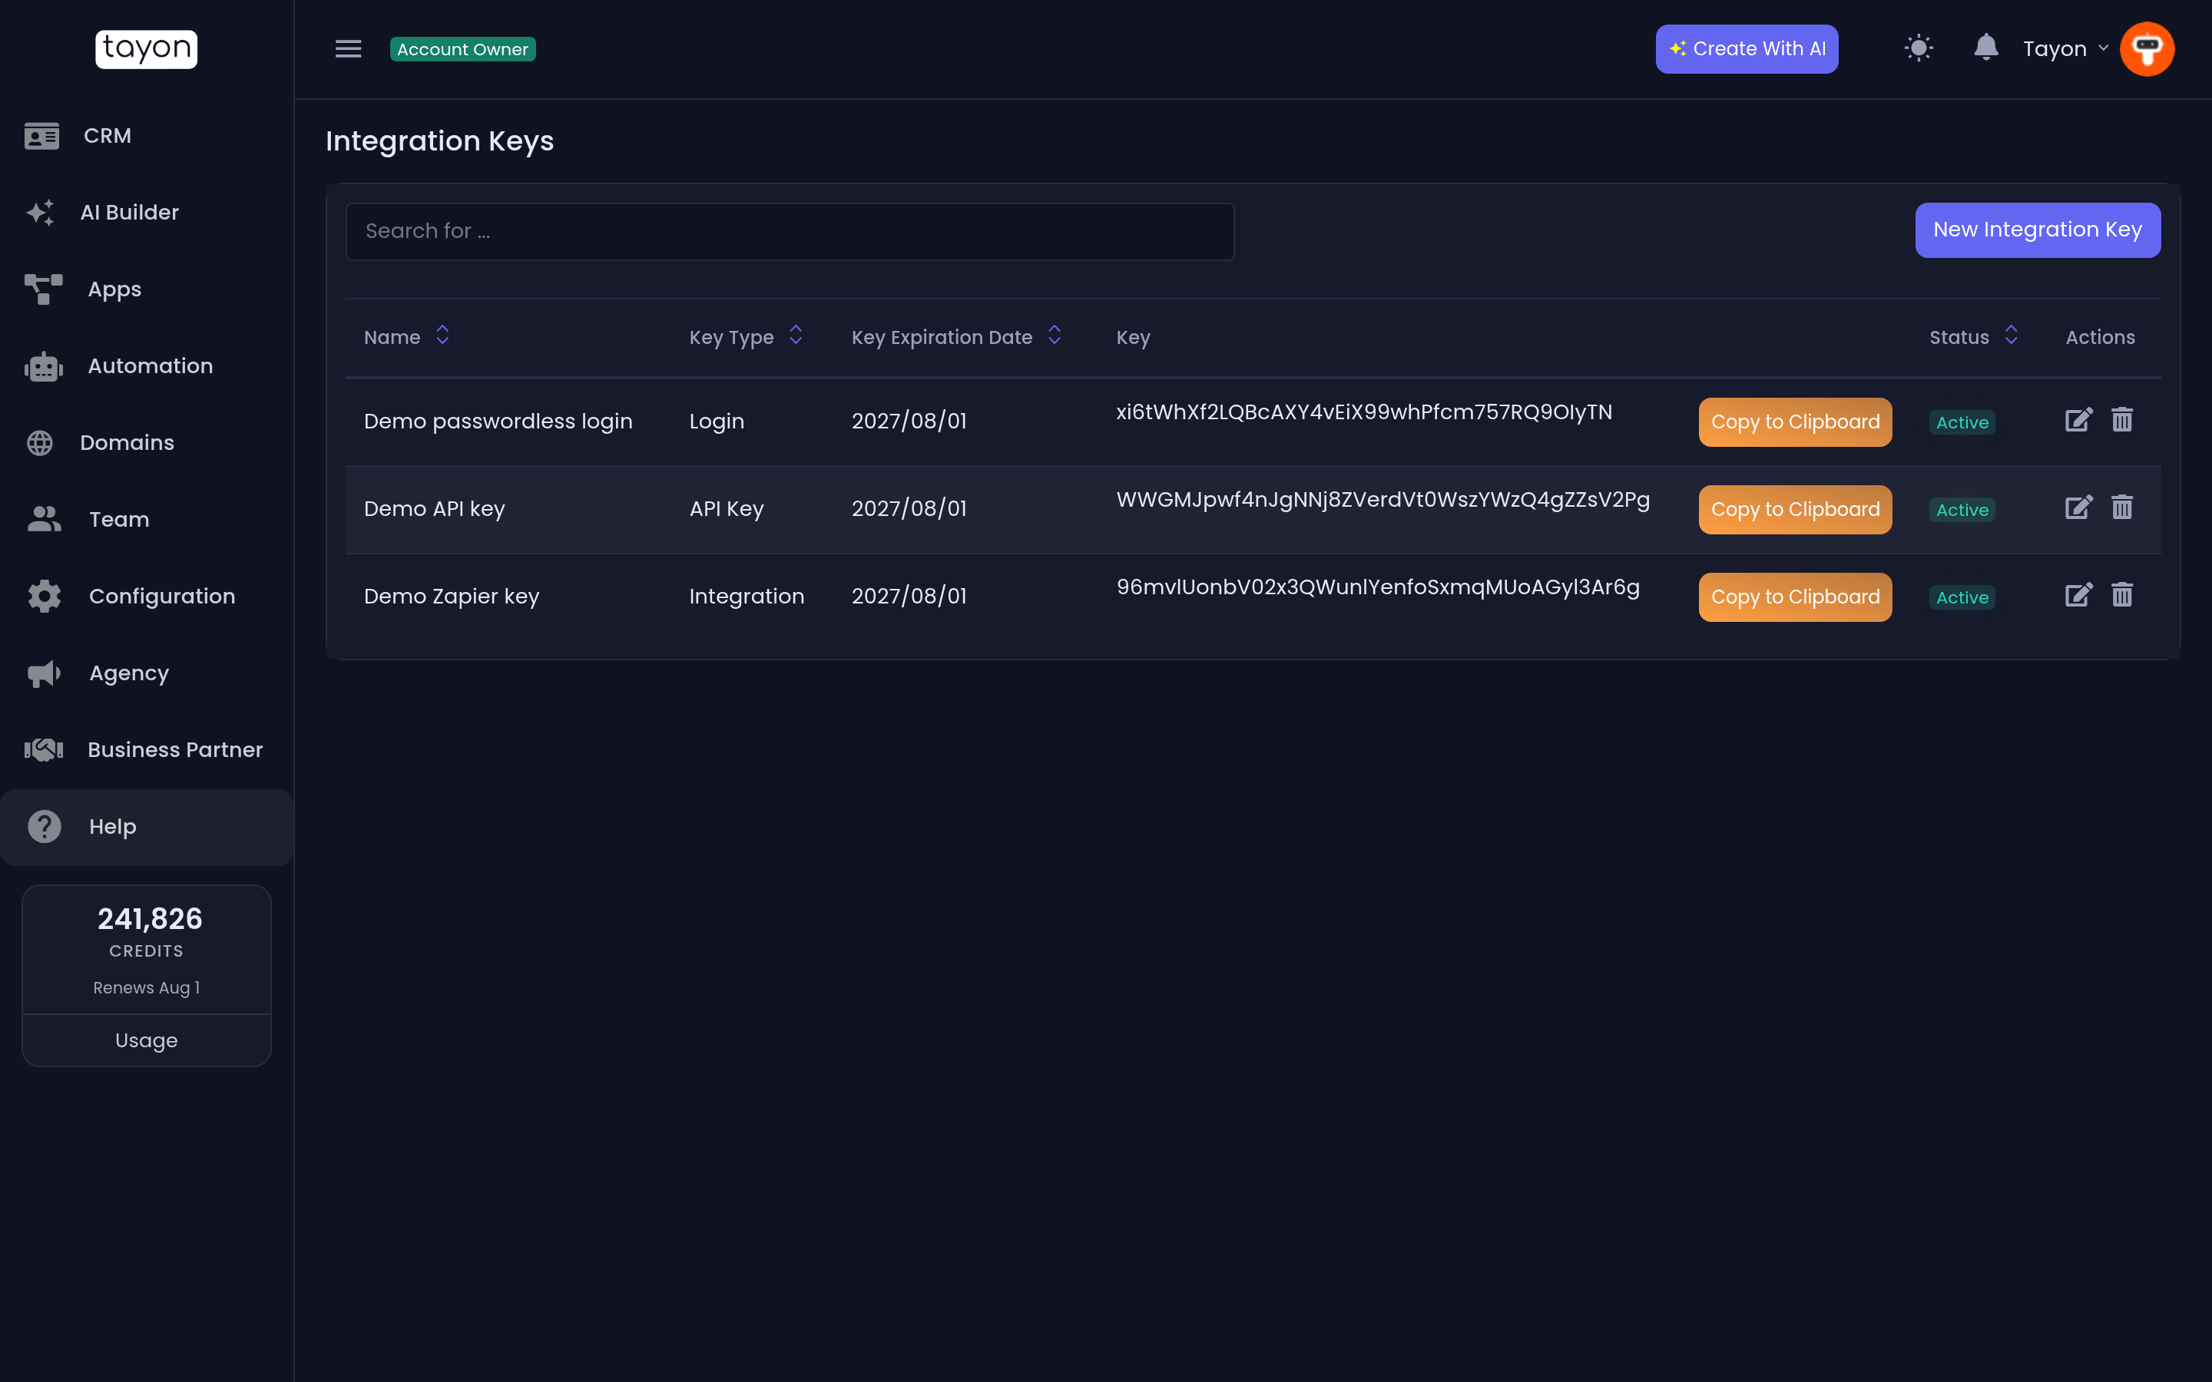Delete the Demo passwordless login key
The height and width of the screenshot is (1382, 2212).
[2122, 419]
